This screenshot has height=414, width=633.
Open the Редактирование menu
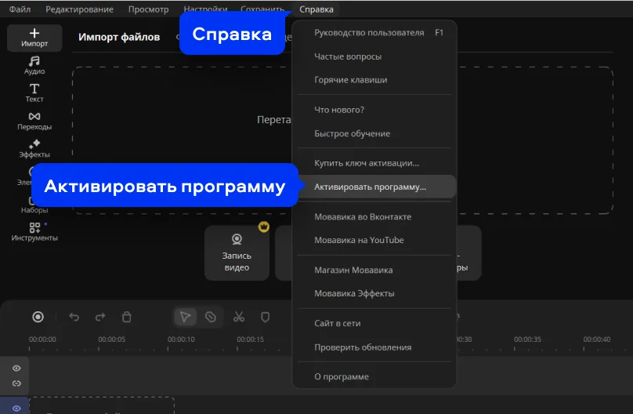[79, 9]
